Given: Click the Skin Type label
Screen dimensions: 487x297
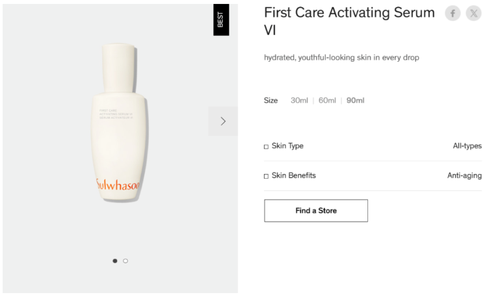Looking at the screenshot, I should tap(287, 146).
